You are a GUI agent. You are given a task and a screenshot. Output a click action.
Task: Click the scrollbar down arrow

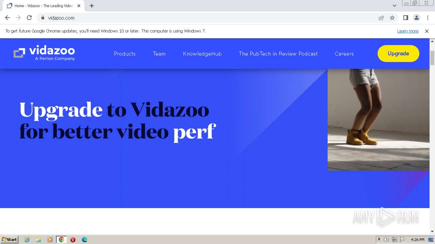click(x=432, y=231)
